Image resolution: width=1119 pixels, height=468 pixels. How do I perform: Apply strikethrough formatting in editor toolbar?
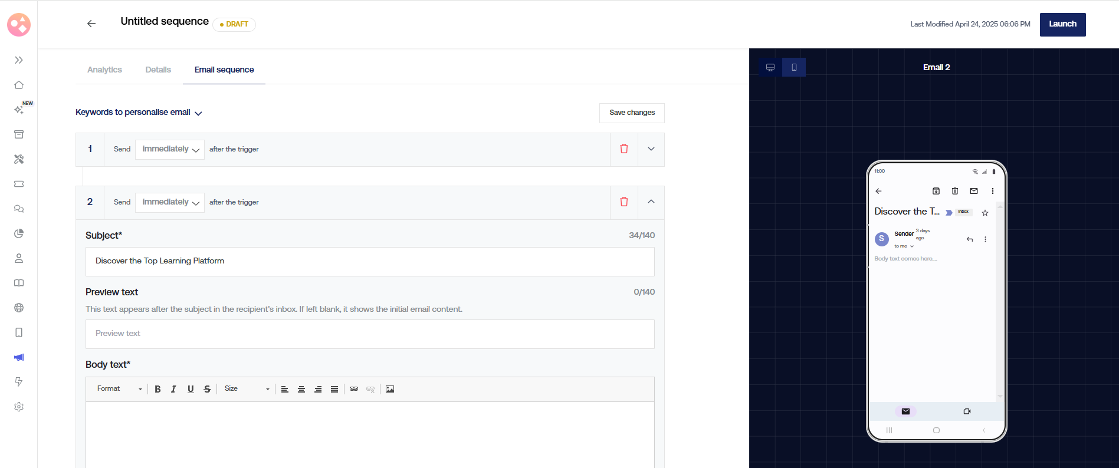(207, 389)
